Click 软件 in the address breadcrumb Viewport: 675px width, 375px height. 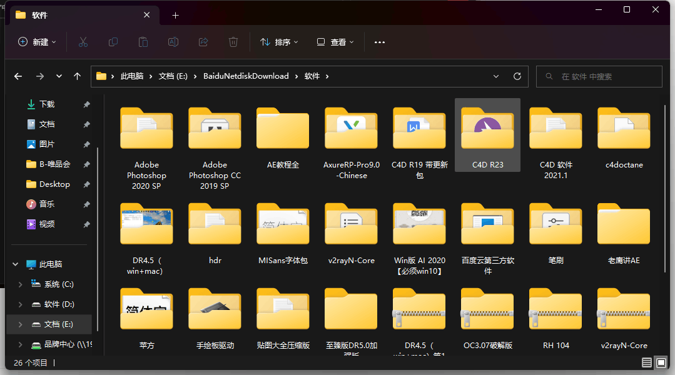(312, 76)
